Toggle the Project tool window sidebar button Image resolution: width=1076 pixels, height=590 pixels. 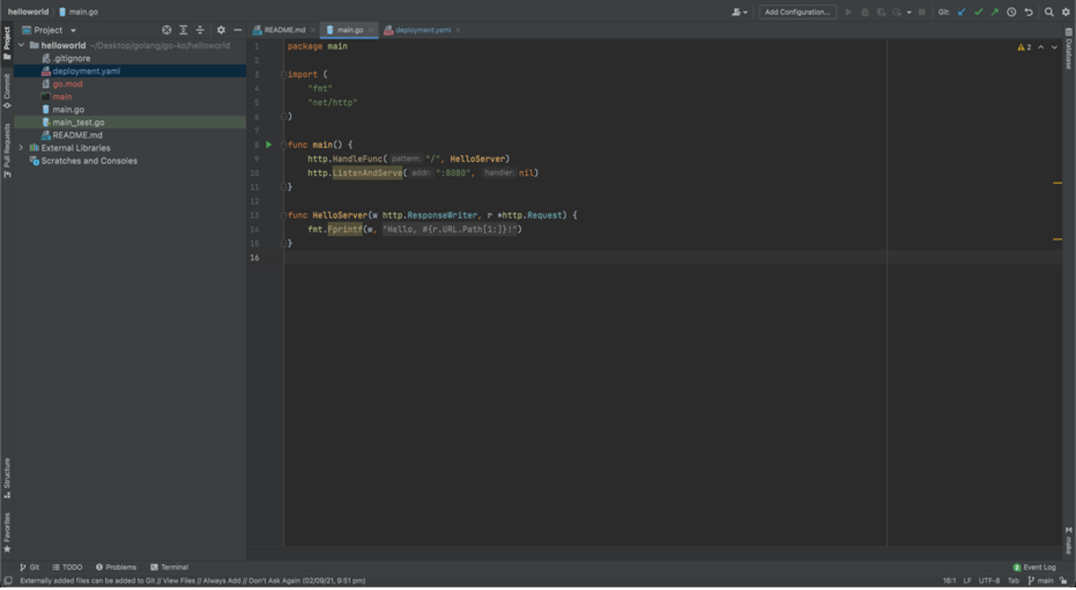[x=7, y=43]
